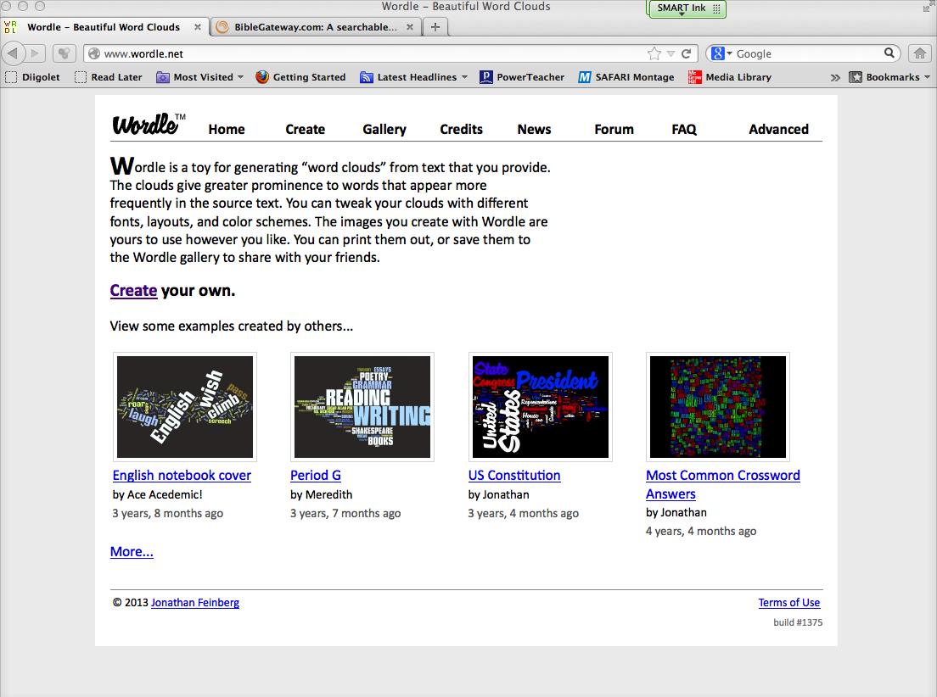
Task: Open the Forum page
Action: coord(614,129)
